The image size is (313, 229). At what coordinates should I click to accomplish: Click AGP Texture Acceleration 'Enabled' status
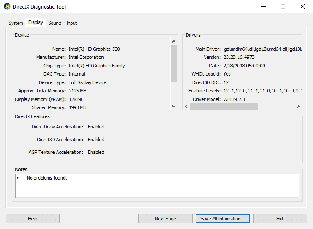tap(96, 152)
